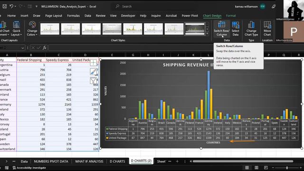The image size is (304, 171).
Task: Expand Add Chart Element menu
Action: 4,28
